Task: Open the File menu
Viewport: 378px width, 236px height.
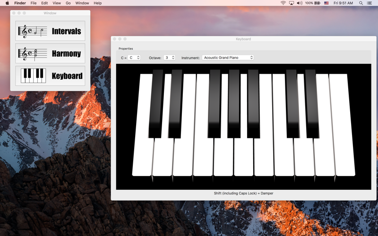Action: click(x=34, y=3)
